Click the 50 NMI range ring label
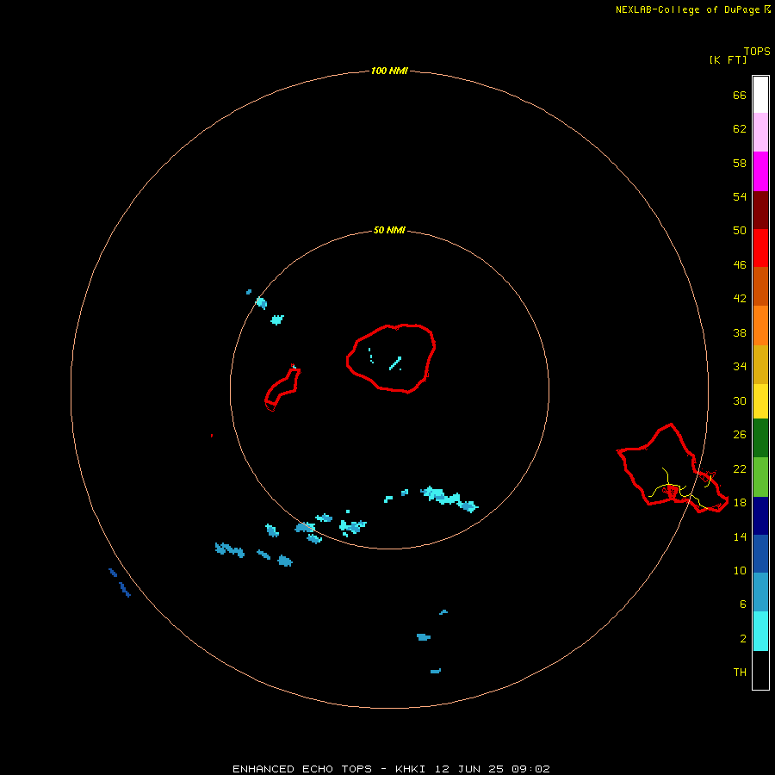 coord(389,230)
